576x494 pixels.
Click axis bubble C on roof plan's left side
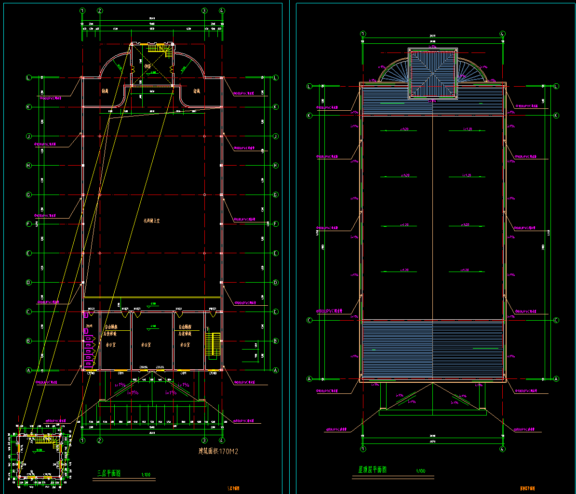(x=309, y=320)
